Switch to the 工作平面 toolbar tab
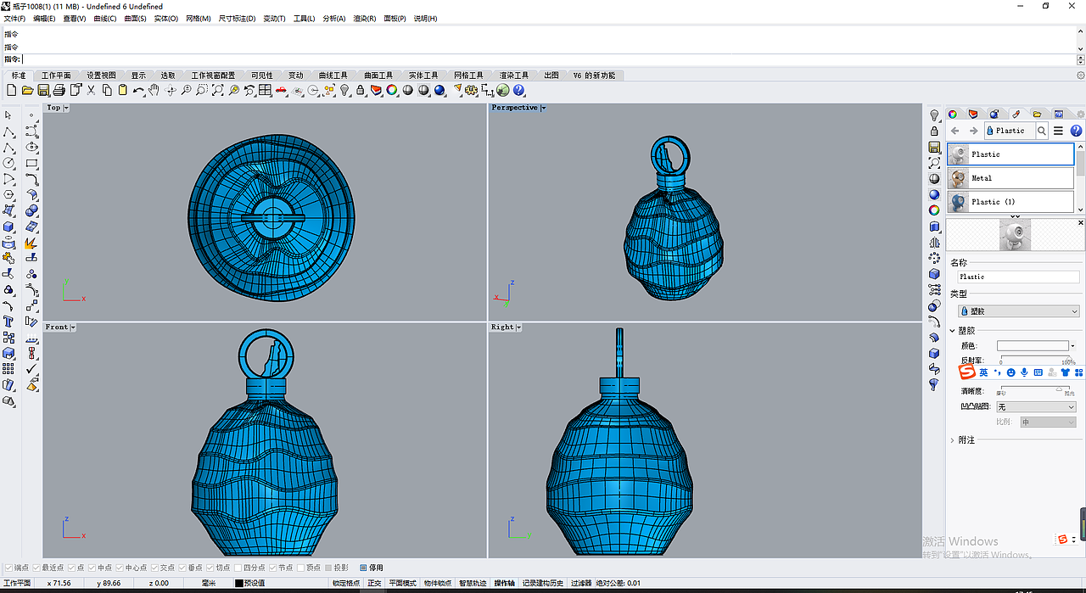Image resolution: width=1086 pixels, height=593 pixels. pos(57,76)
